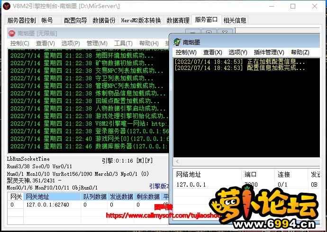The image size is (327, 232).
Task: Click log line 矿物数据初始成功
Action: [82, 63]
